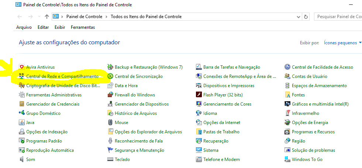Image resolution: width=362 pixels, height=168 pixels.
Task: Click the Reprodução Automática icon
Action: pos(22,150)
